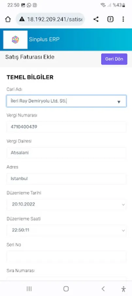Viewport: 132px width, 296px height.
Task: Tap the Android back navigation arrow
Action: (x=103, y=289)
